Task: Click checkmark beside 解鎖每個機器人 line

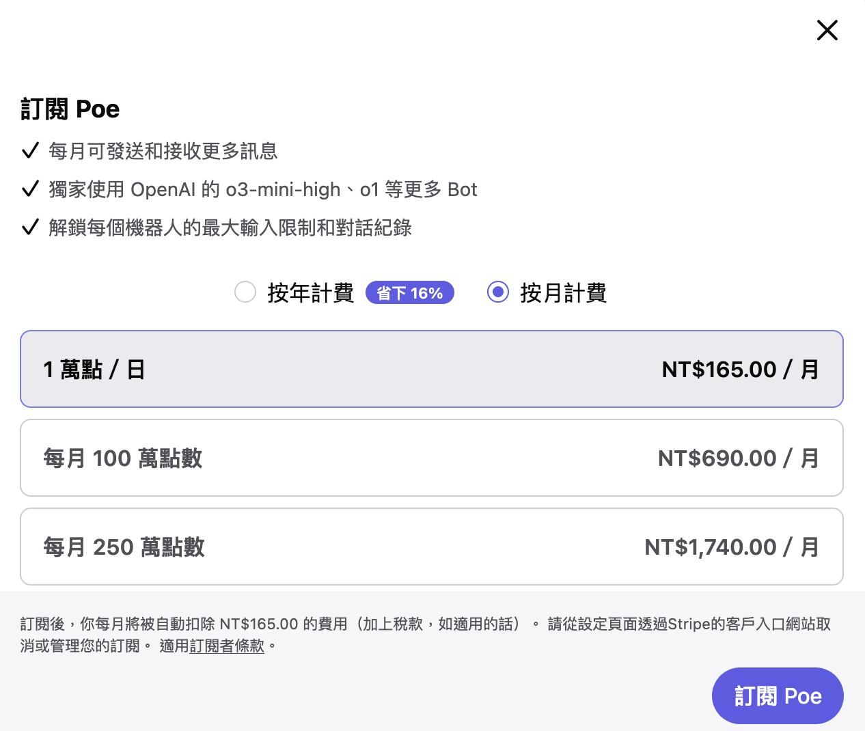Action: click(30, 227)
